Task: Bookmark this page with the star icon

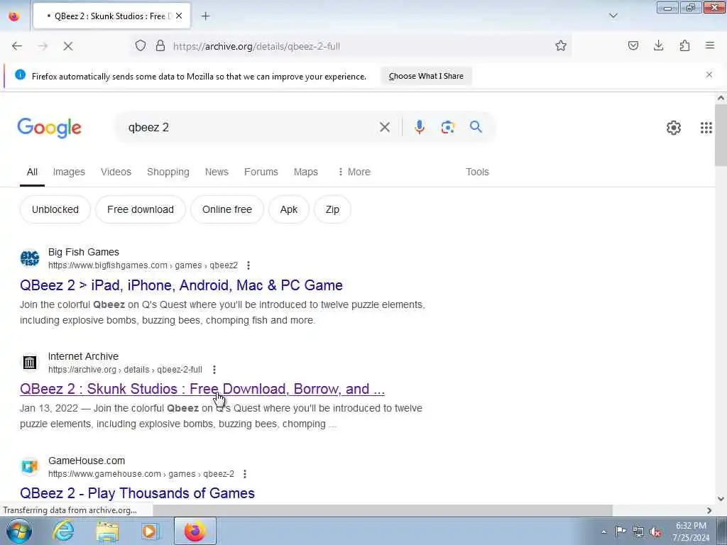Action: tap(561, 45)
